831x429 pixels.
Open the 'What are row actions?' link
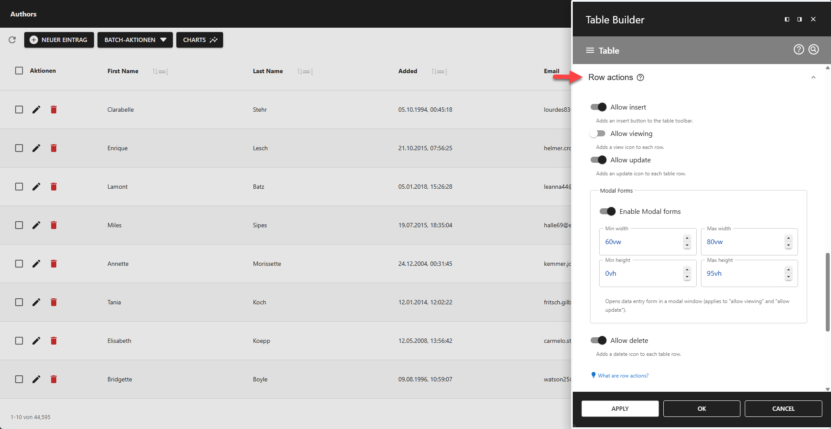coord(622,375)
